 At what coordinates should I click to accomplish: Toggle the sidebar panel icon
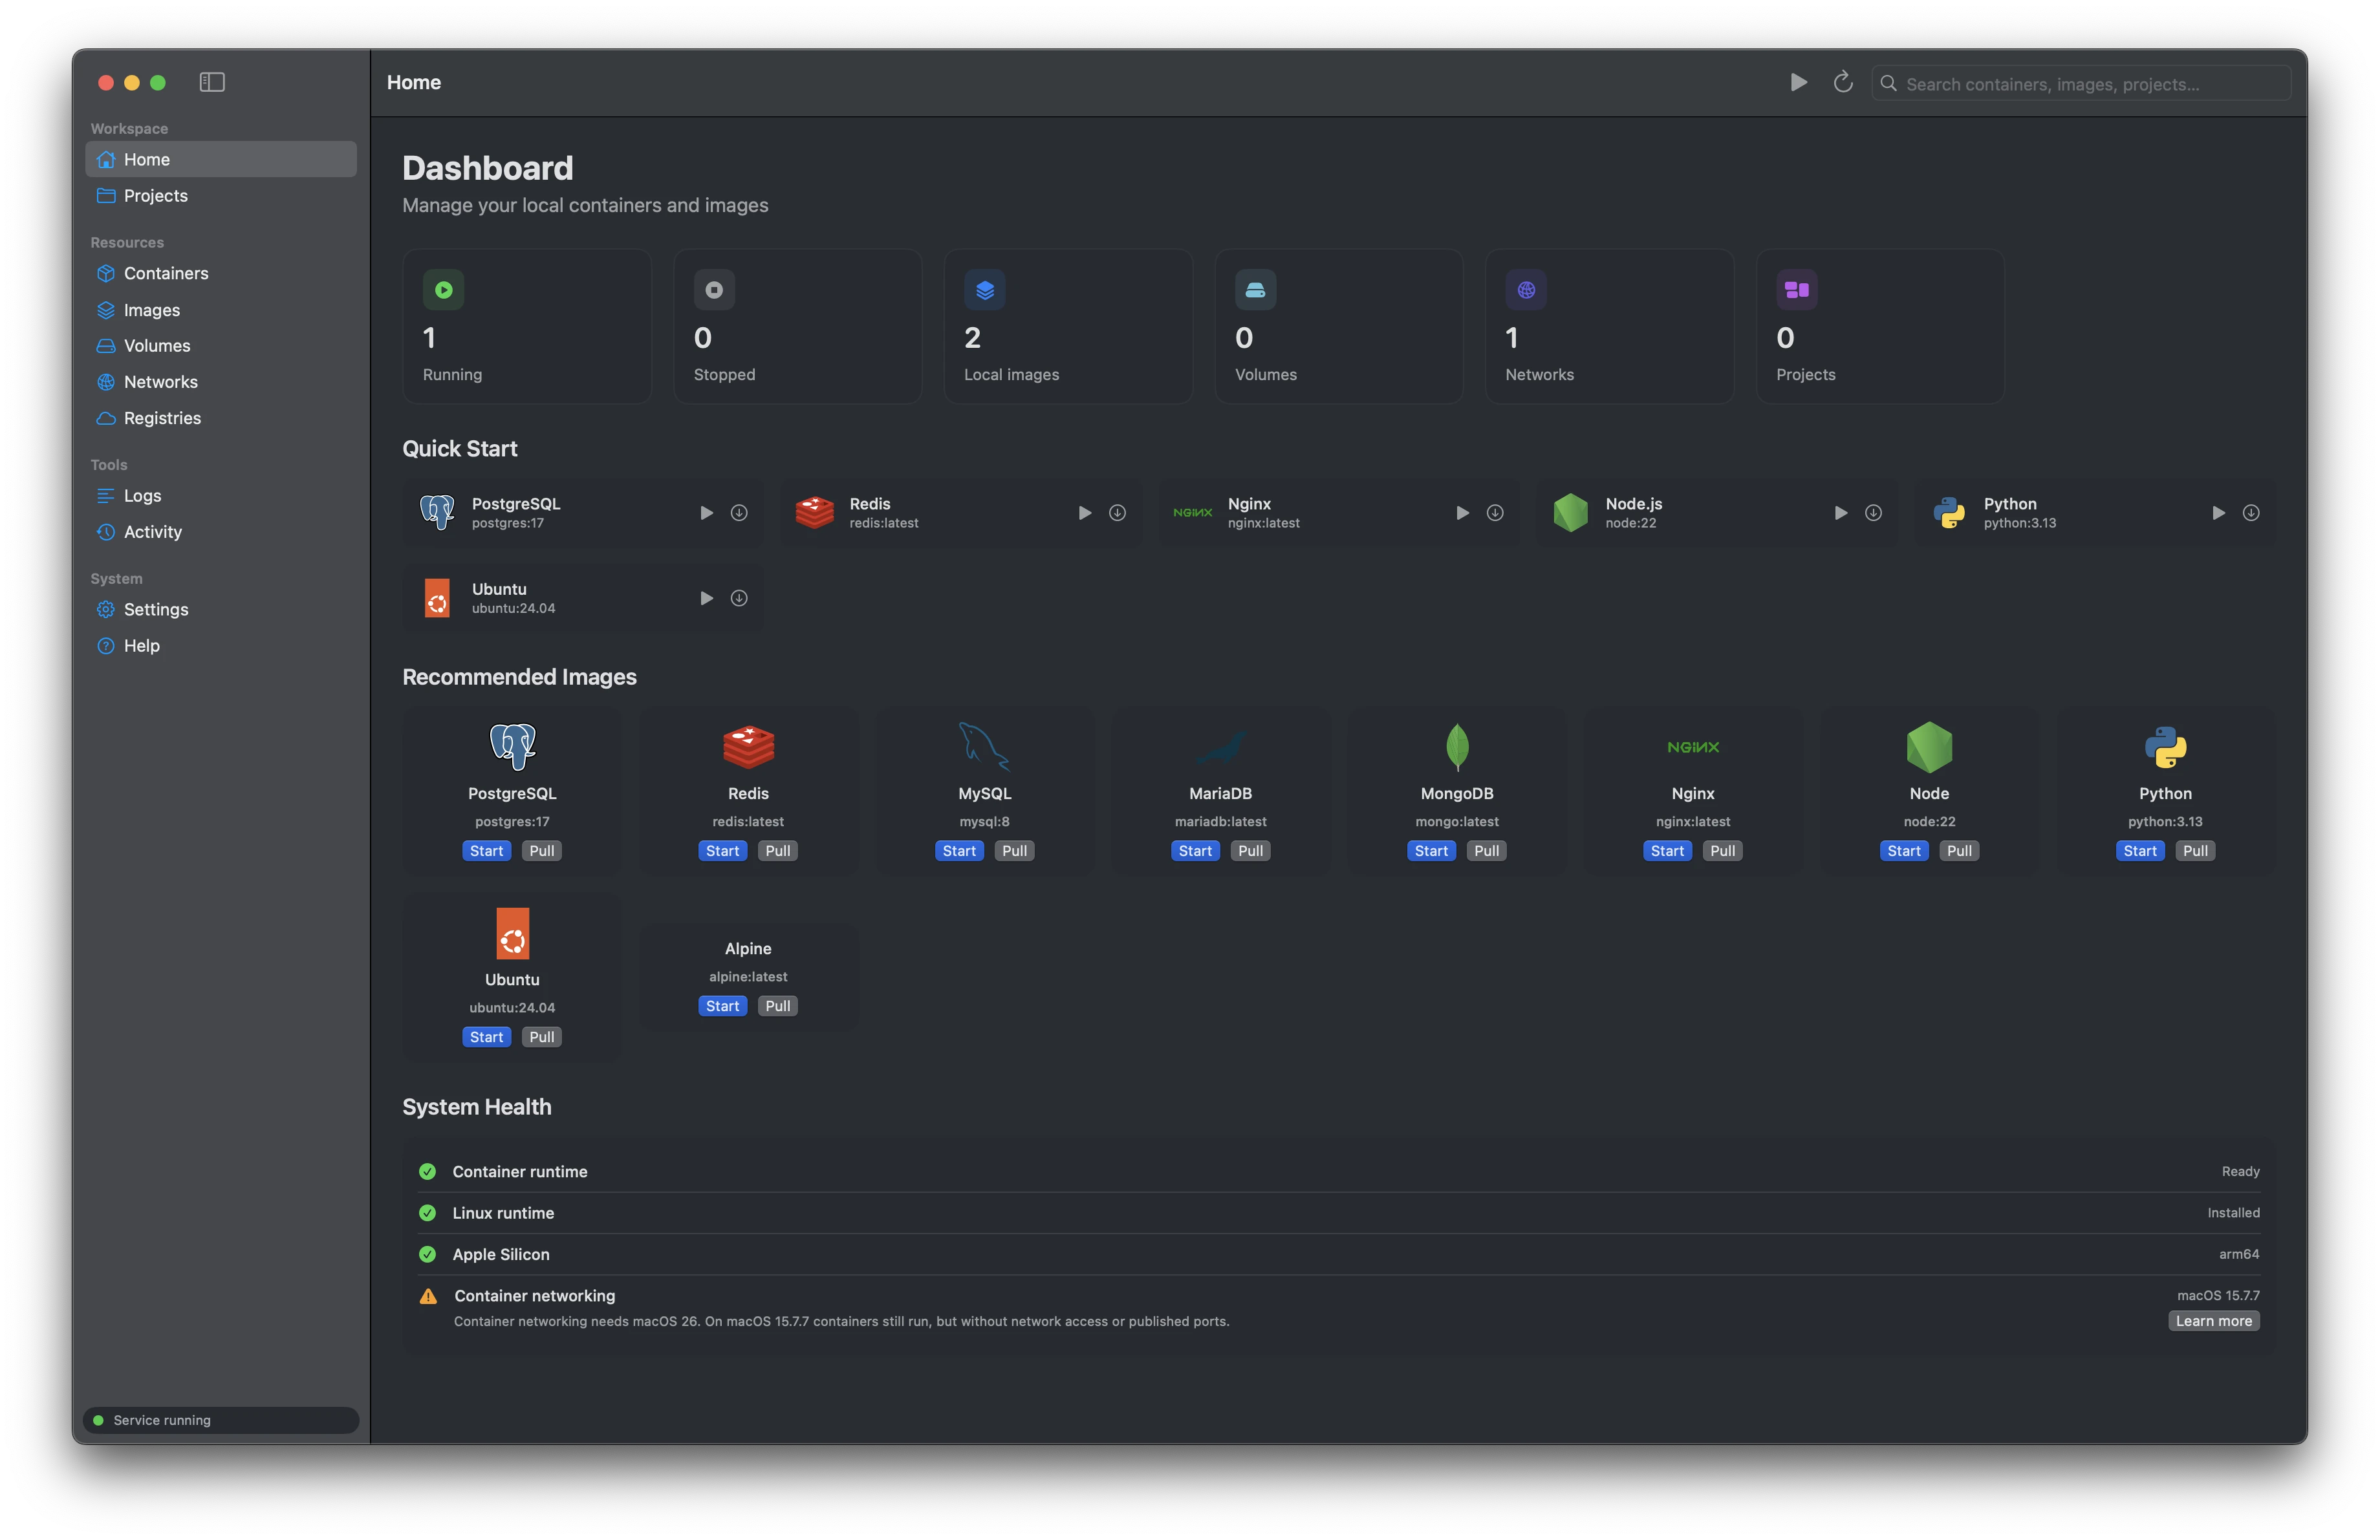click(212, 82)
